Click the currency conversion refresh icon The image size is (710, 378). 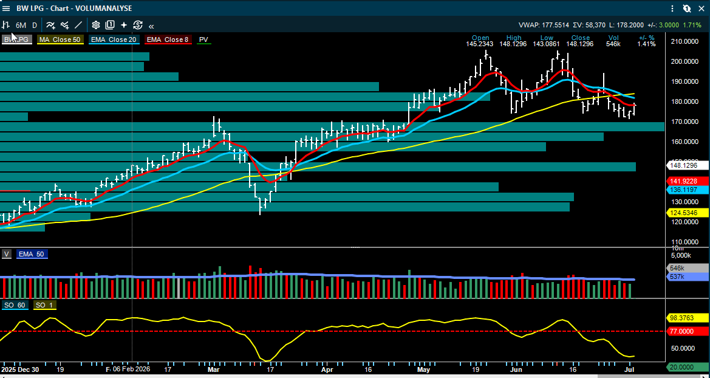tap(138, 26)
